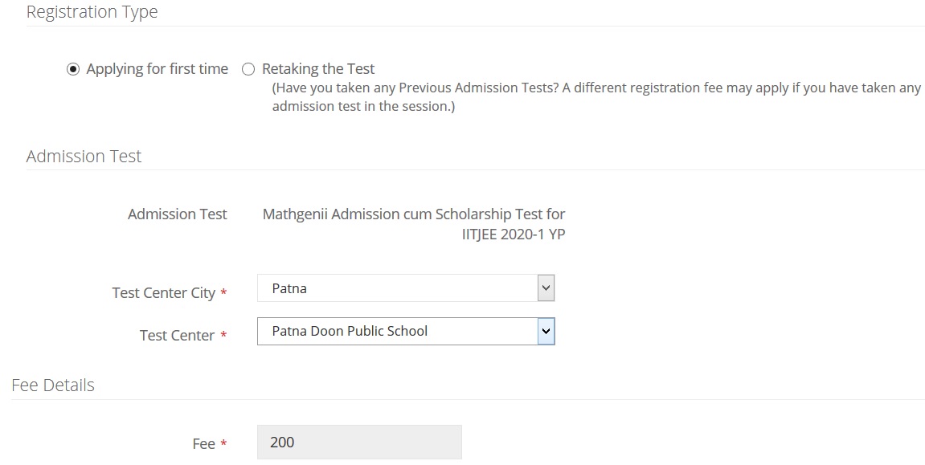Click the "Test Center" field label
The height and width of the screenshot is (465, 925).
click(177, 336)
